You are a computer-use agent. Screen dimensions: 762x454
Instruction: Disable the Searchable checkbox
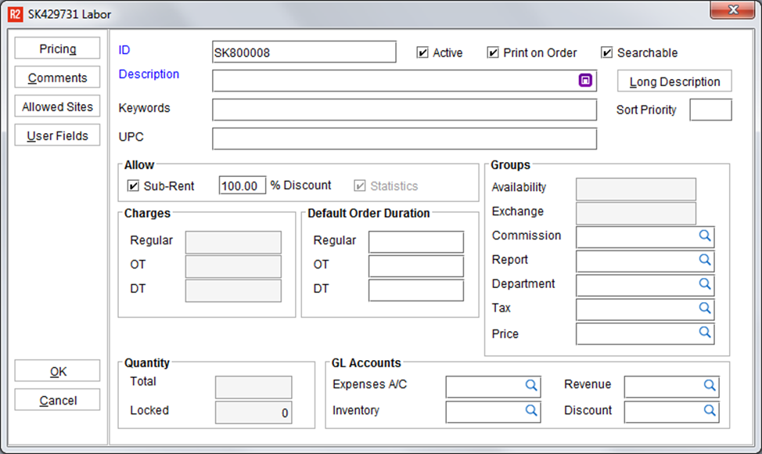(606, 52)
